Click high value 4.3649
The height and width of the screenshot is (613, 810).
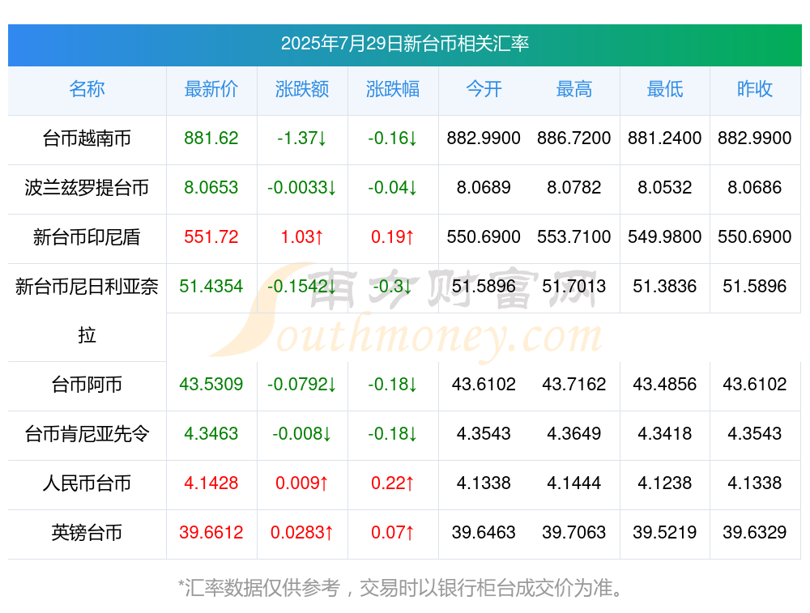pyautogui.click(x=574, y=434)
